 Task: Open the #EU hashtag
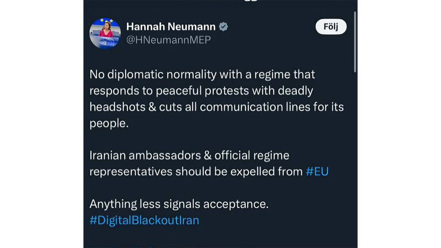pyautogui.click(x=317, y=171)
